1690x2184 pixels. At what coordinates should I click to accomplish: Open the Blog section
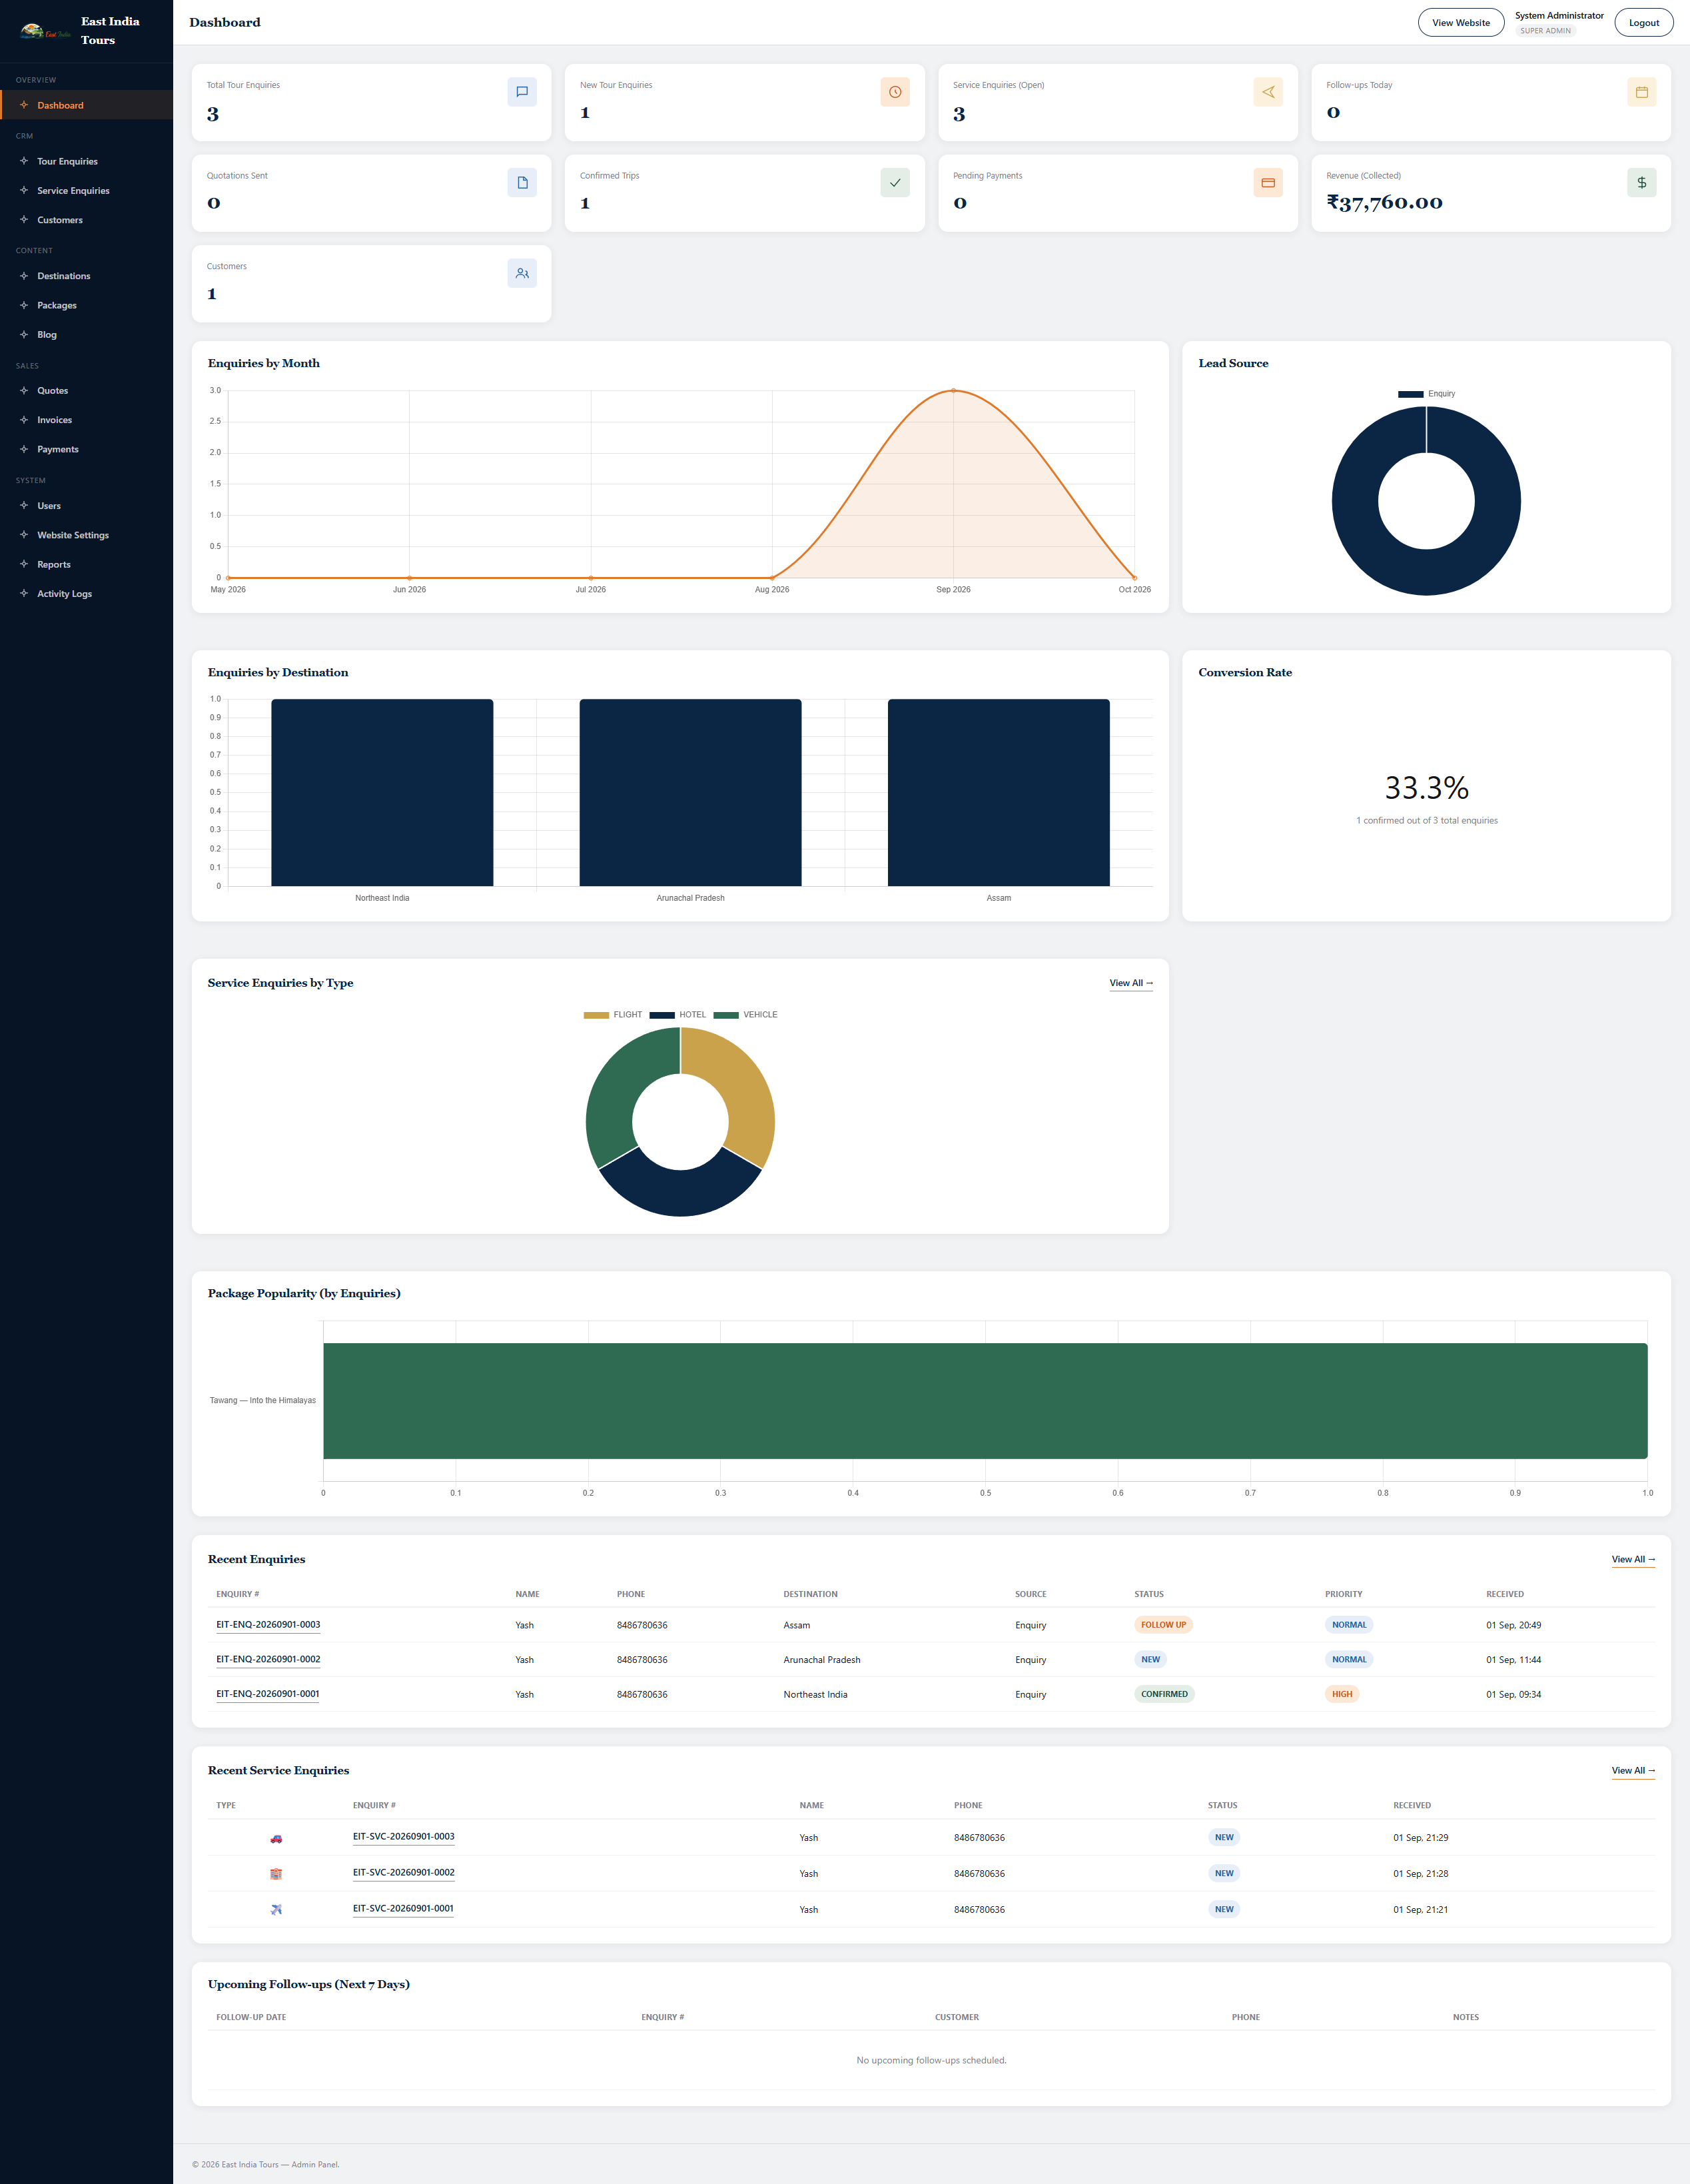point(87,335)
